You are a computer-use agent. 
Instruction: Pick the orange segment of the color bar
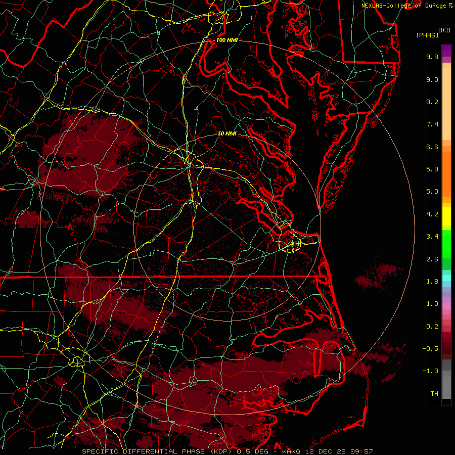click(x=446, y=174)
